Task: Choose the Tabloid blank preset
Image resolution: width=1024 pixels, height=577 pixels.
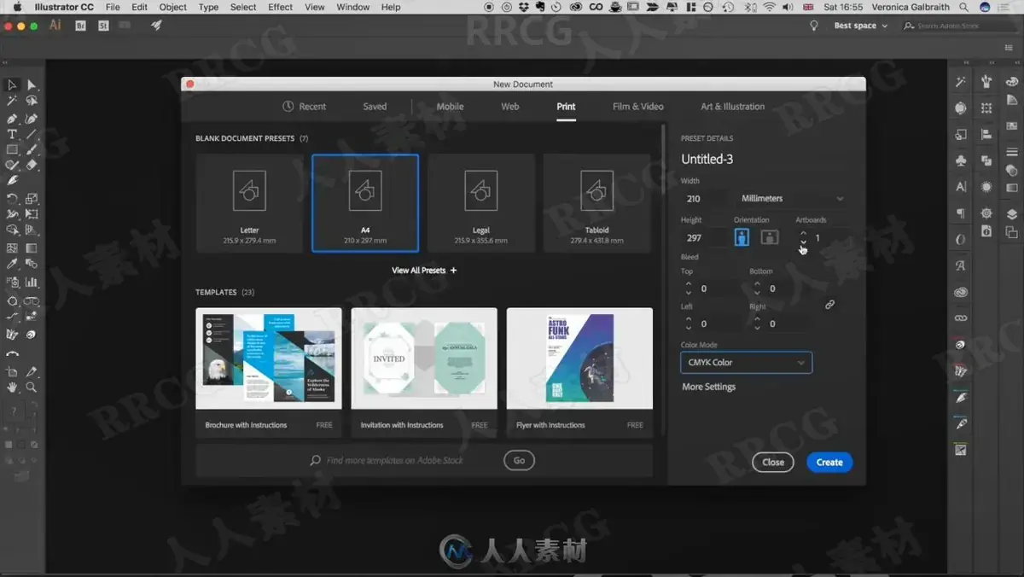Action: [x=596, y=203]
